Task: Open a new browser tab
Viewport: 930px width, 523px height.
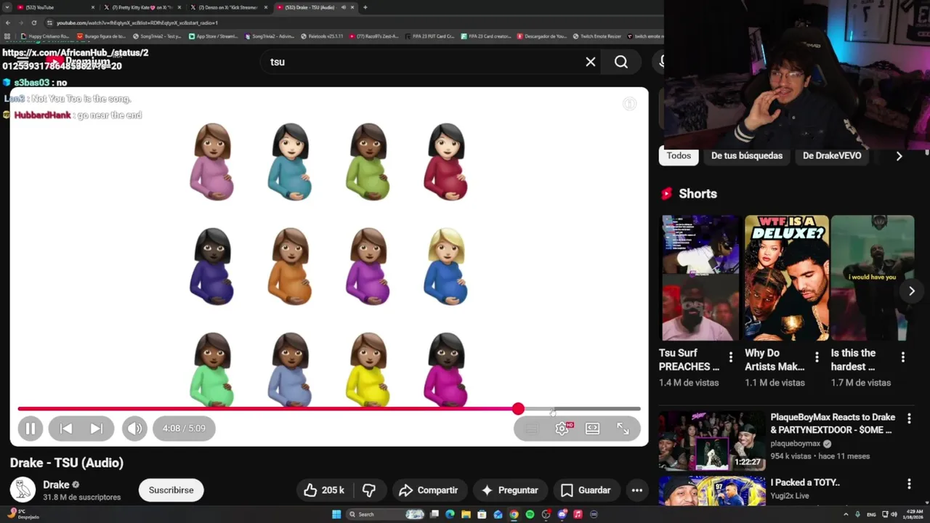Action: click(x=365, y=7)
